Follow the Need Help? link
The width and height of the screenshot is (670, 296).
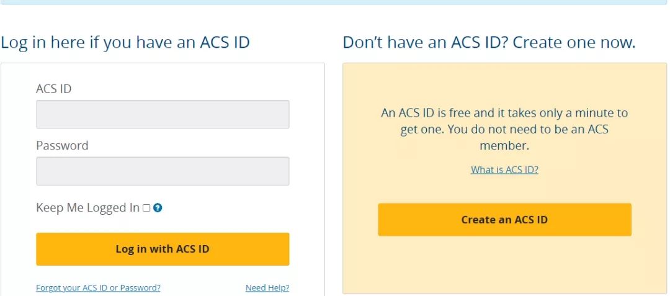point(267,288)
